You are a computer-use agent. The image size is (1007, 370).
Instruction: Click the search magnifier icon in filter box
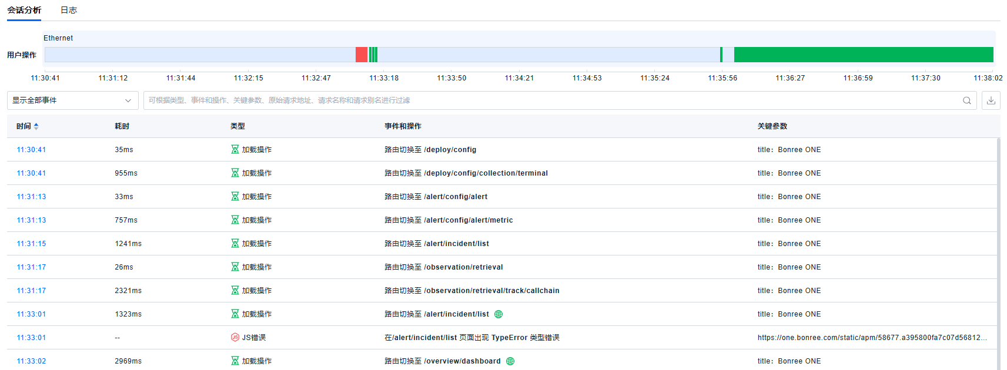click(966, 100)
